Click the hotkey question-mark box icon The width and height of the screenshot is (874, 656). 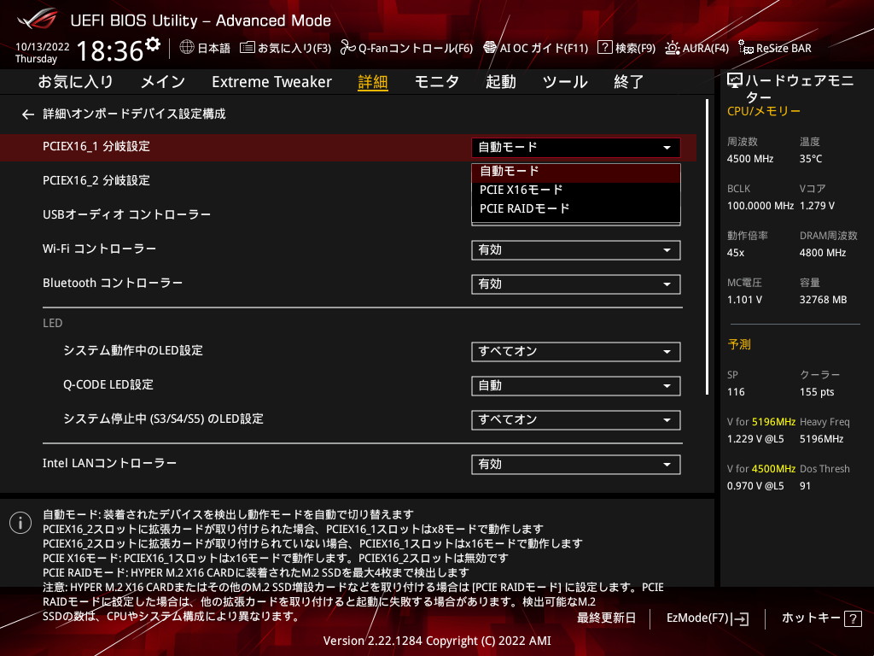click(853, 618)
